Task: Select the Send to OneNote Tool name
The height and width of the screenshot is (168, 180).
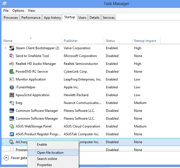Action: coord(32,56)
